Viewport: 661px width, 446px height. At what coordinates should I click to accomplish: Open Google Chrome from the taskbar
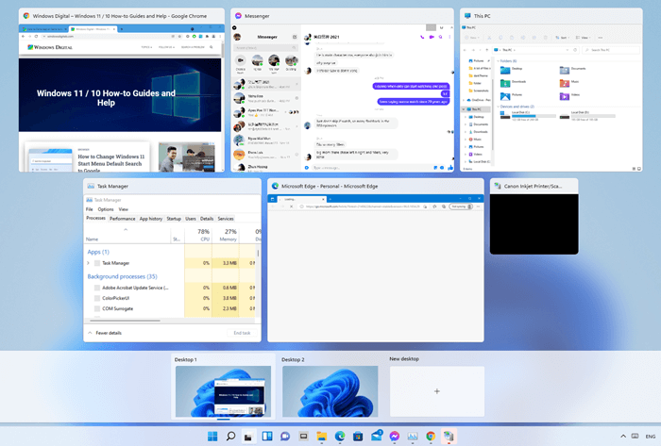tap(431, 437)
